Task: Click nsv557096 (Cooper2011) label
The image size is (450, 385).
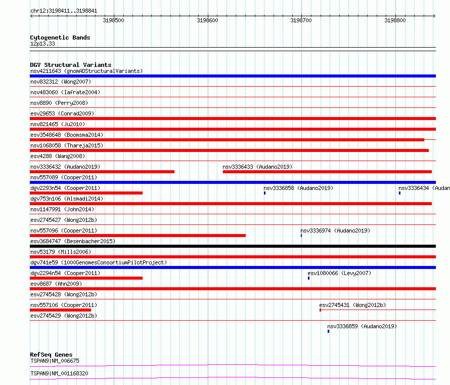Action: (x=64, y=230)
